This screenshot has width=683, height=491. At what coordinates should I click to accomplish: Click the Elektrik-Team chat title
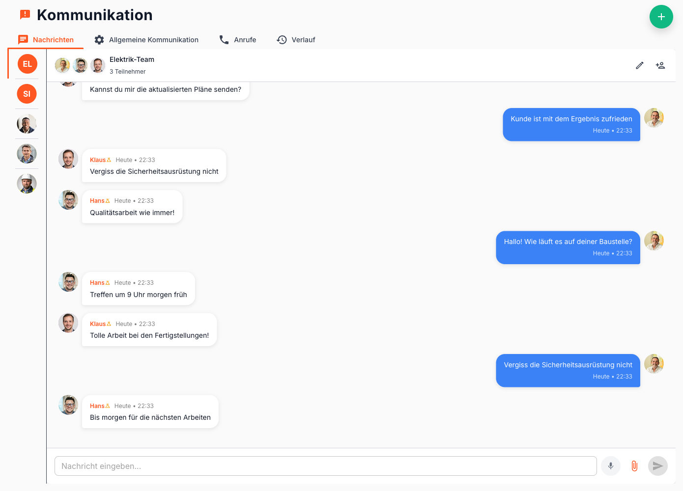click(132, 59)
